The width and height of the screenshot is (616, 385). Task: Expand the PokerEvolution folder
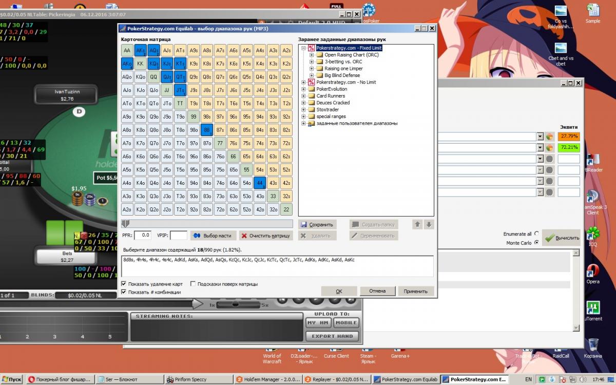pyautogui.click(x=303, y=89)
